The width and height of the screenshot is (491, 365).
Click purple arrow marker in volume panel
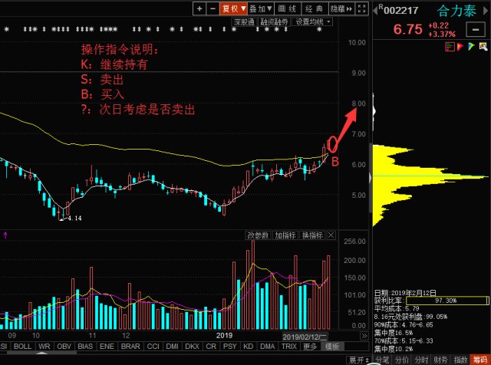pos(5,235)
